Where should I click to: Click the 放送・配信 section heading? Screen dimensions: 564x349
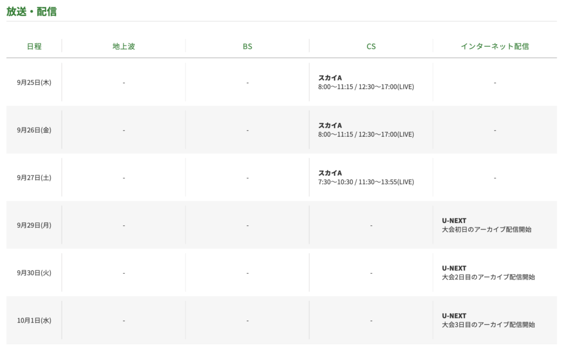pyautogui.click(x=31, y=11)
